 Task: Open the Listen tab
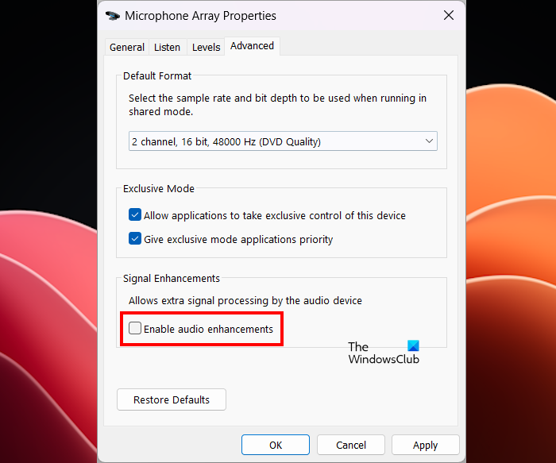pos(167,47)
